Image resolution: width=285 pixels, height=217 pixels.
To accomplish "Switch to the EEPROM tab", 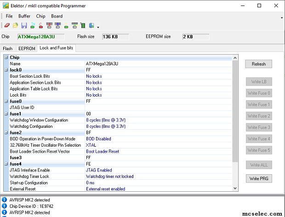I will (x=27, y=49).
